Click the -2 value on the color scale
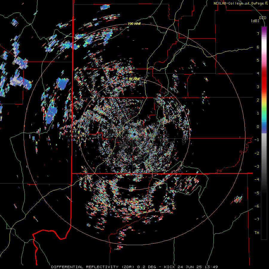The width and height of the screenshot is (269, 269). point(257,153)
